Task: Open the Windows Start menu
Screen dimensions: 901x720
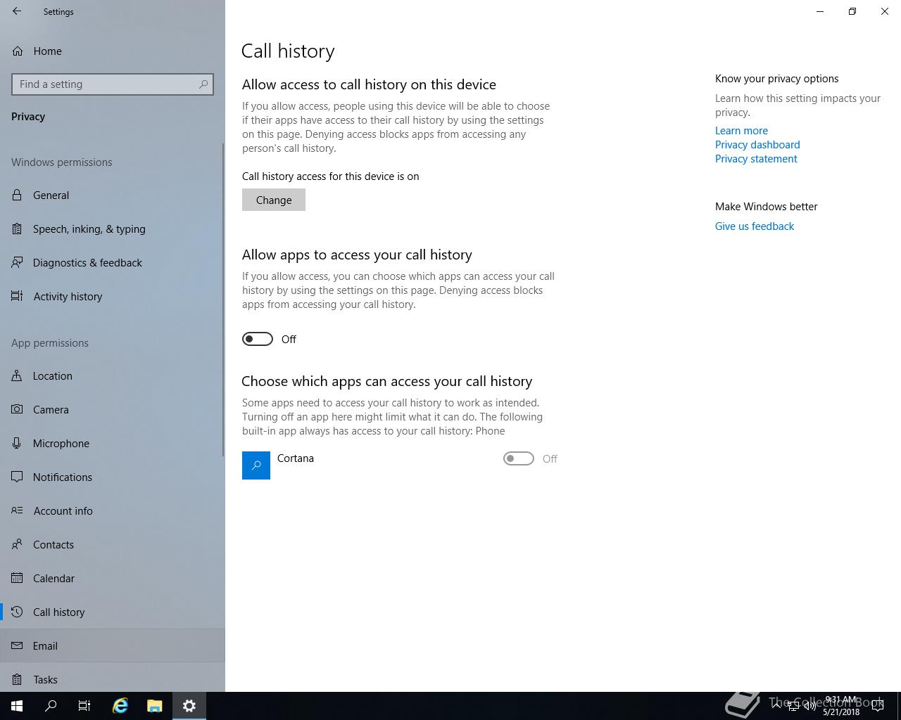Action: [17, 706]
